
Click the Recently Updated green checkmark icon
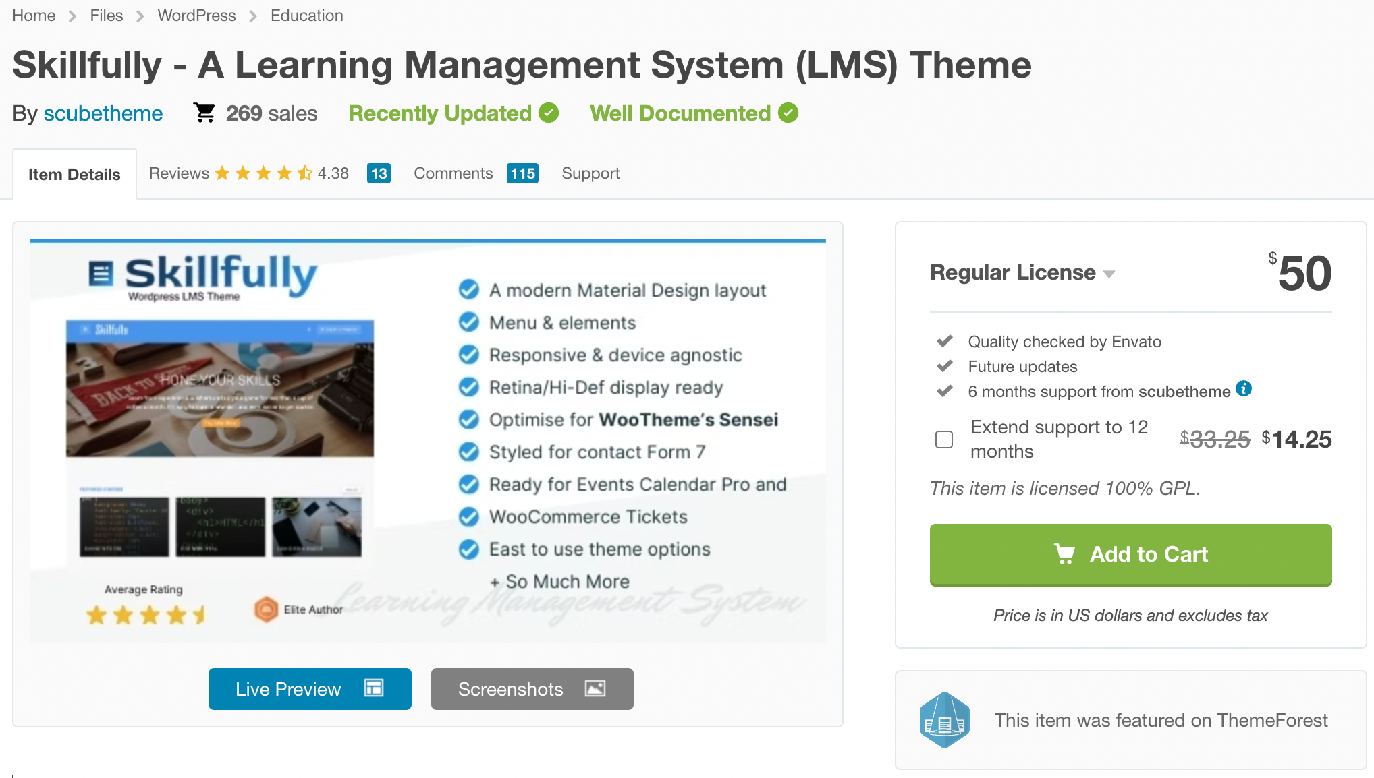[549, 113]
